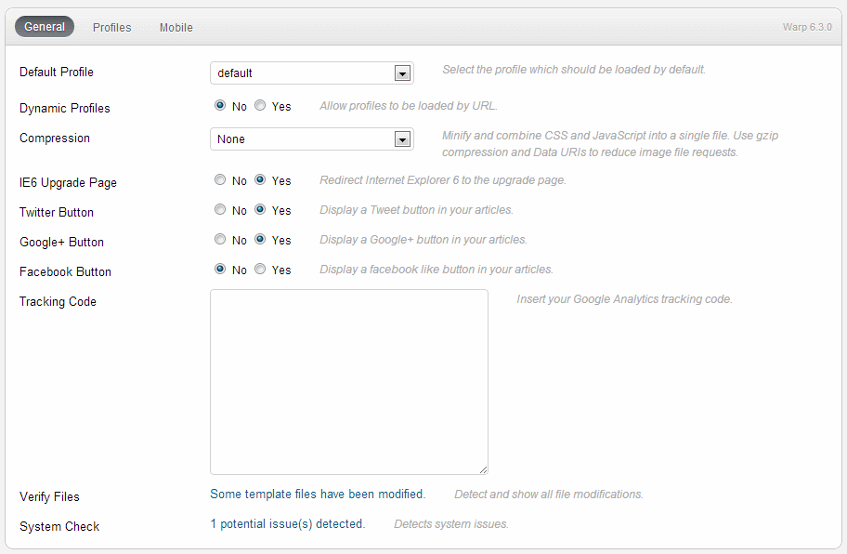Open the 'Some template files have been modified' link
This screenshot has width=847, height=554.
pyautogui.click(x=318, y=494)
